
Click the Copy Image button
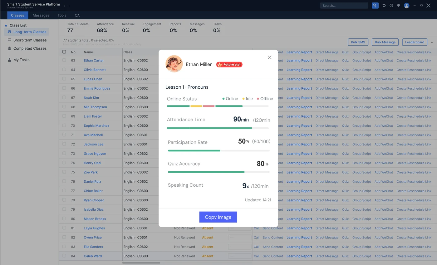tap(218, 217)
